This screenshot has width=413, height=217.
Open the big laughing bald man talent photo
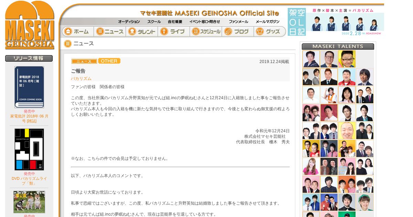point(347,131)
